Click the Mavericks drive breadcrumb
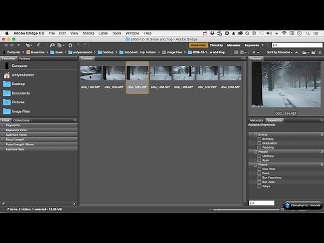This screenshot has height=243, width=324. pos(35,52)
